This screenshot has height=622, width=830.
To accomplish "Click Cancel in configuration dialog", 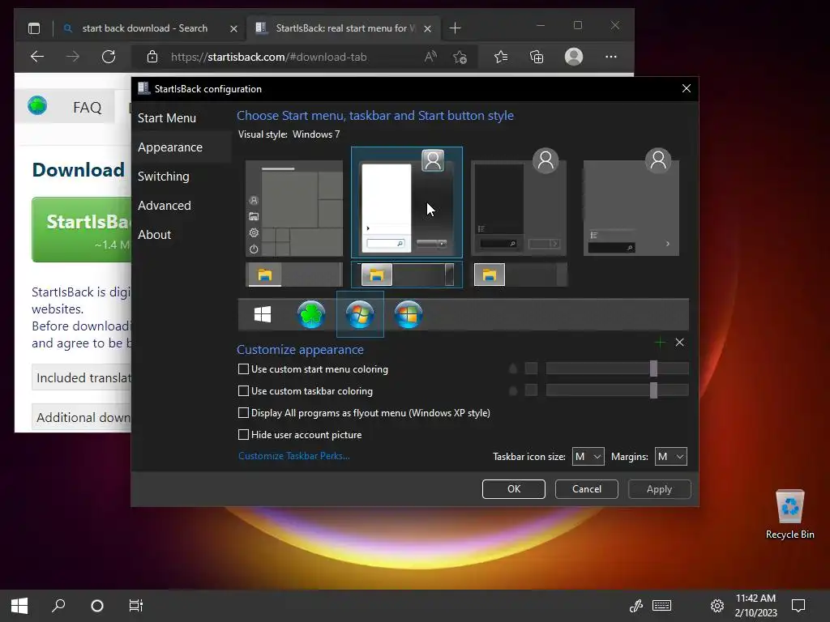I will tap(587, 489).
